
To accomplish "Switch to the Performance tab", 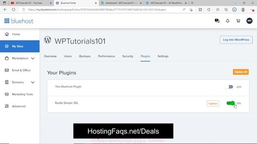I will (106, 56).
